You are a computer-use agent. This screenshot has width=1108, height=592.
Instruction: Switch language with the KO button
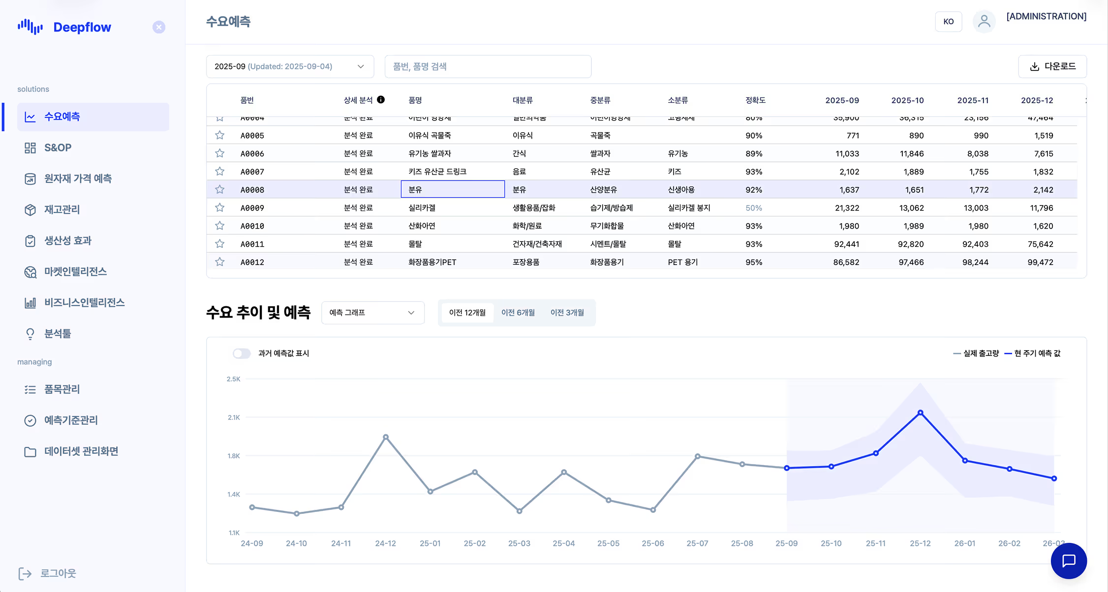tap(948, 22)
